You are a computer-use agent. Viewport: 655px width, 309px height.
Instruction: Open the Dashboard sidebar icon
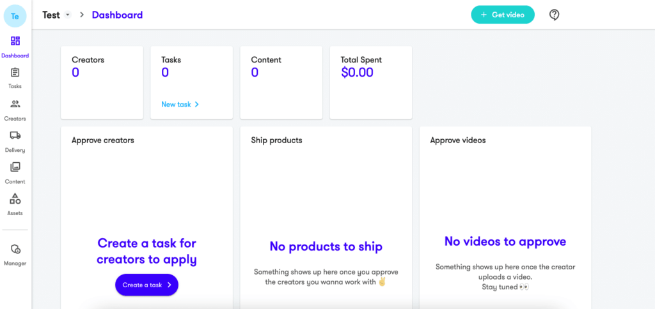tap(15, 41)
